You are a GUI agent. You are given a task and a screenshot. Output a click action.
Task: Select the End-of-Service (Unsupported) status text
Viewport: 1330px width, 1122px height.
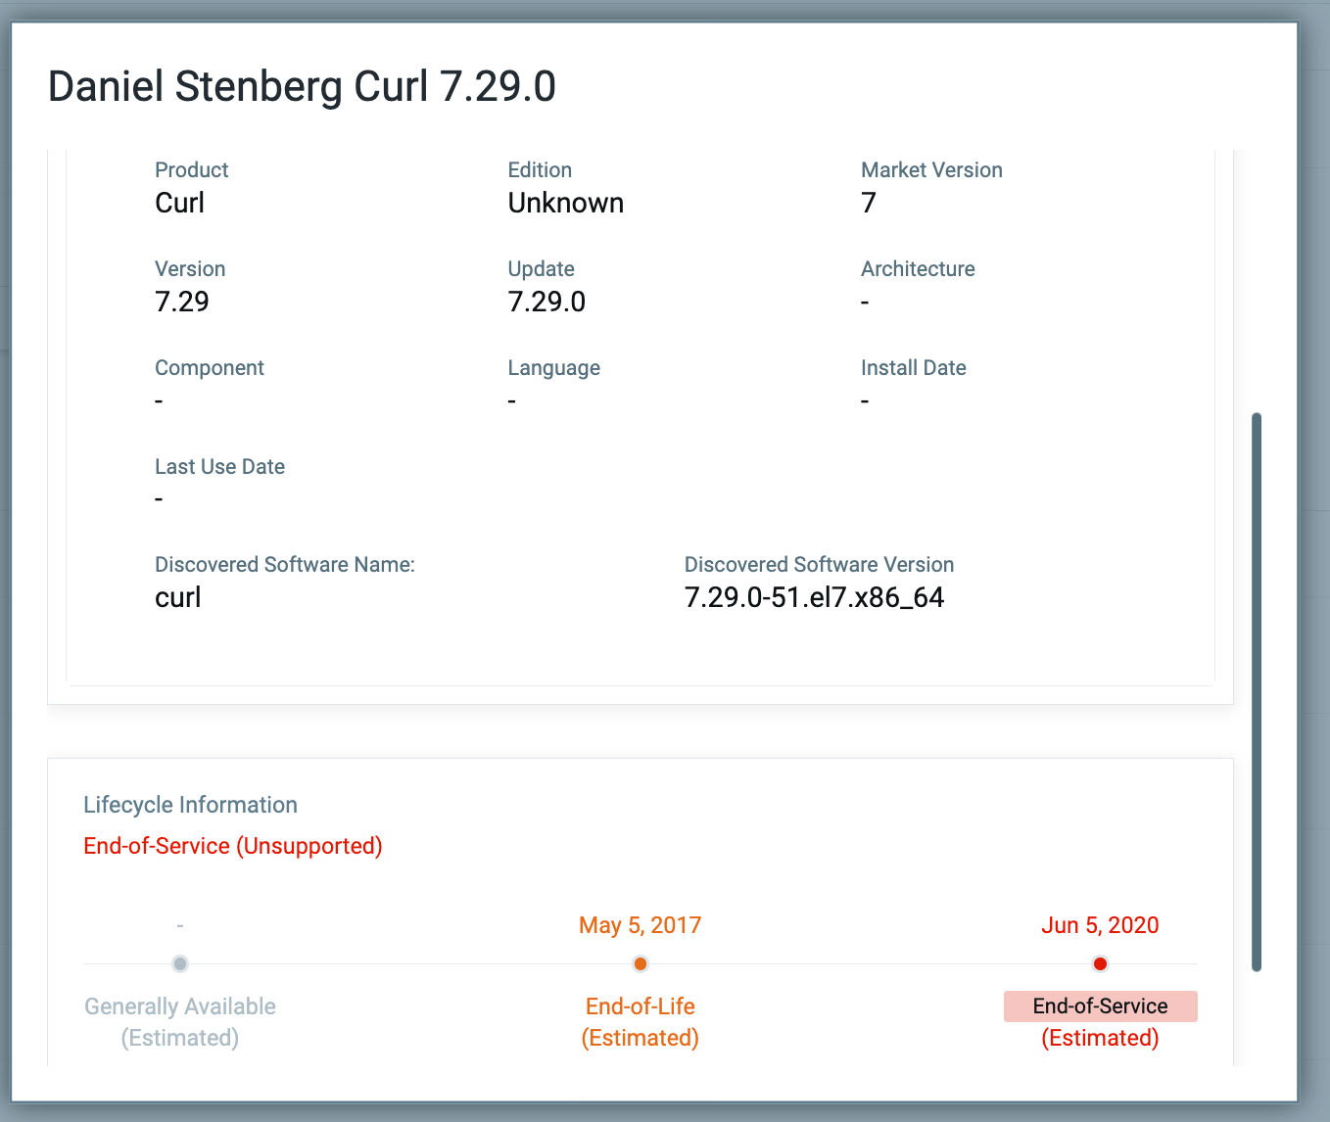pyautogui.click(x=232, y=845)
